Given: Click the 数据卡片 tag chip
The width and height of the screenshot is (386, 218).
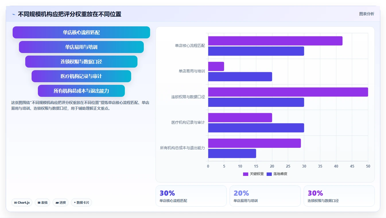Looking at the screenshot, I should click(82, 203).
